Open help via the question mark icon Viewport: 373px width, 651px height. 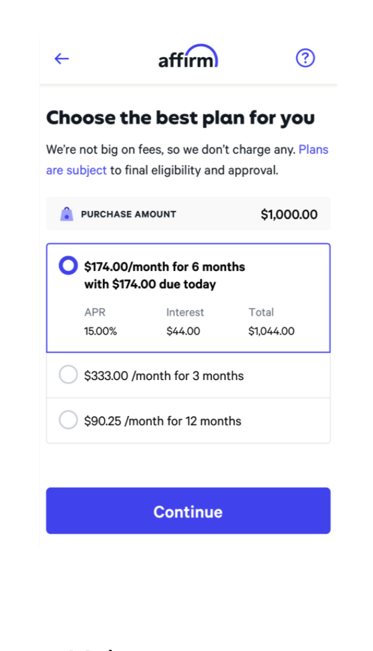point(305,58)
